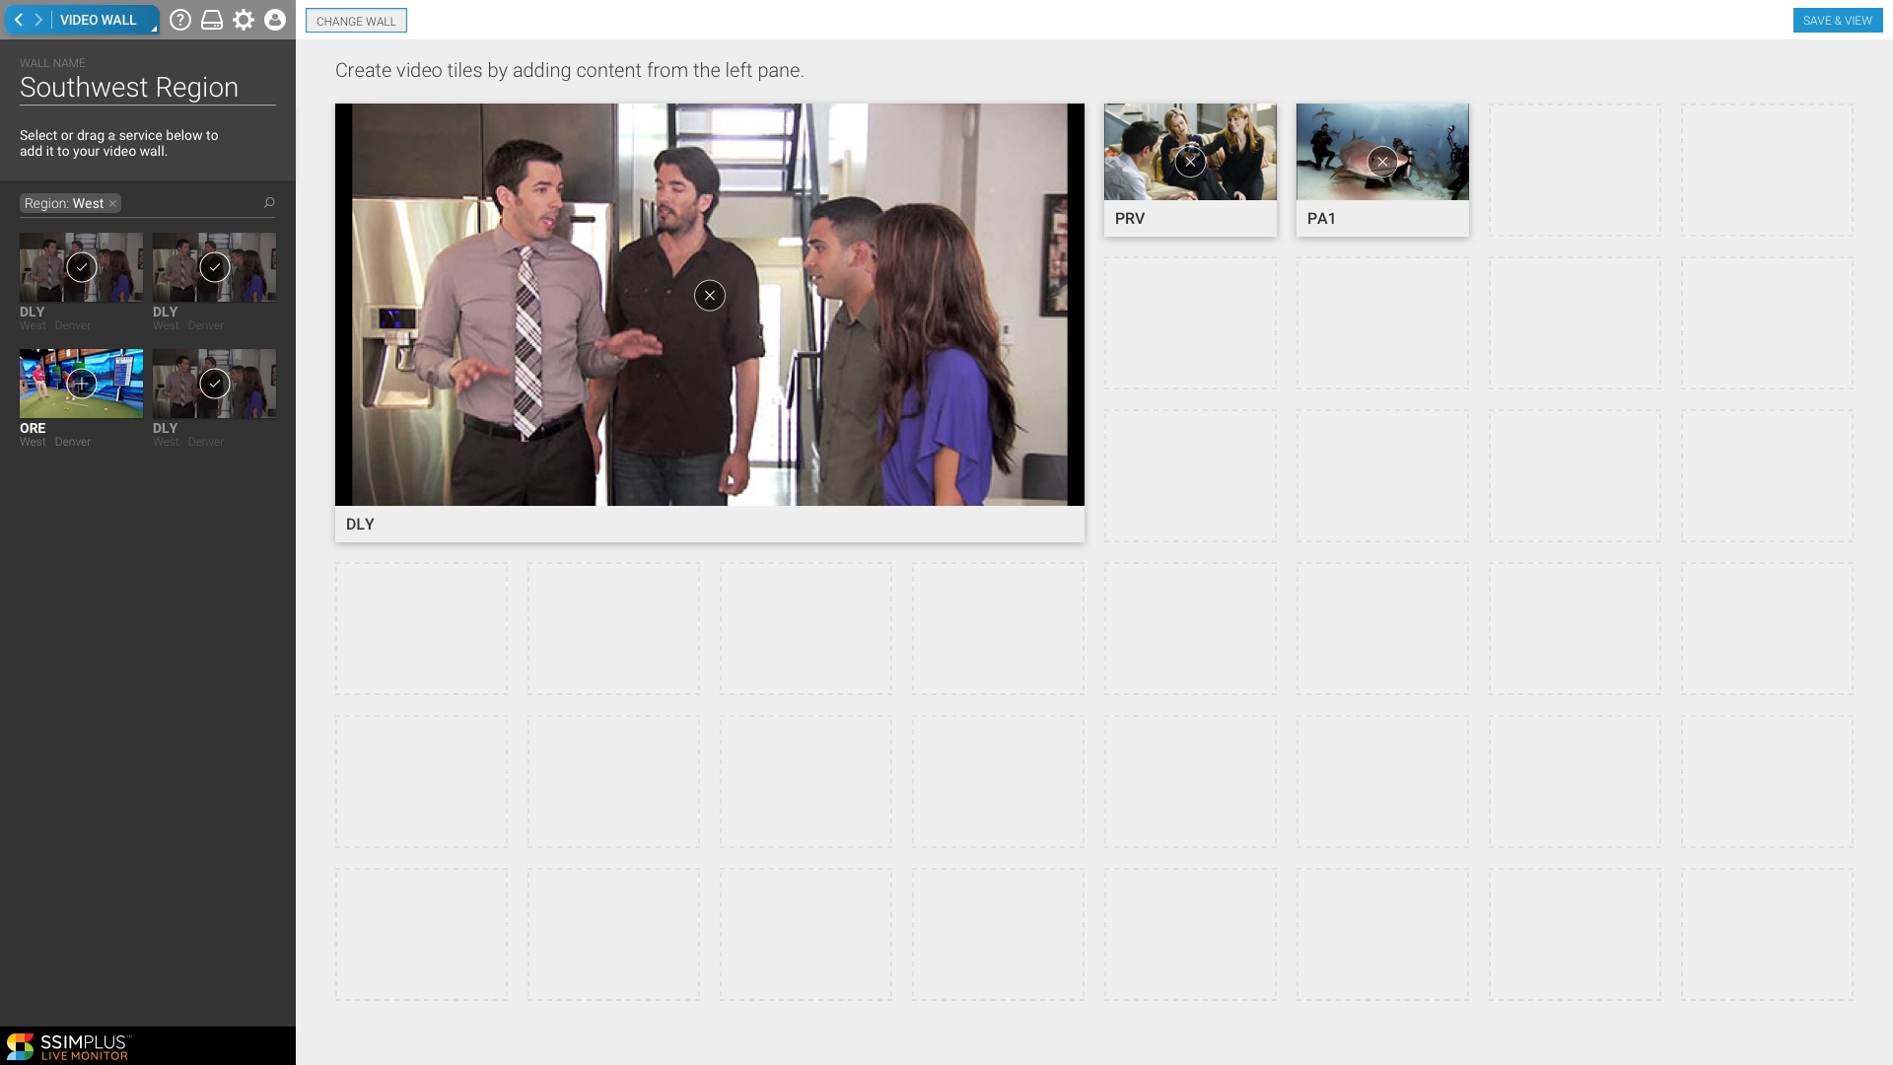
Task: Open the user account icon
Action: 275,20
